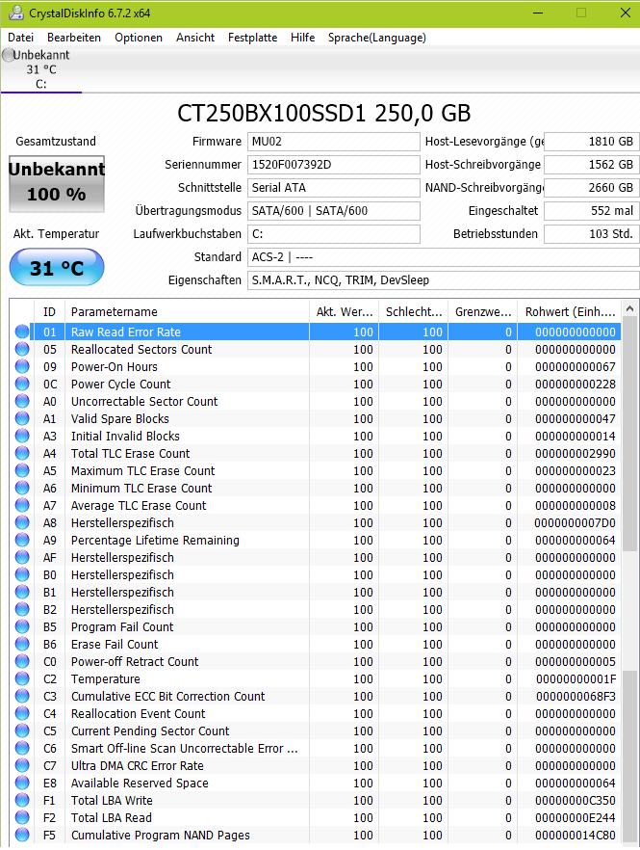Click the Seriennummer field 1520F007392D

tap(334, 165)
